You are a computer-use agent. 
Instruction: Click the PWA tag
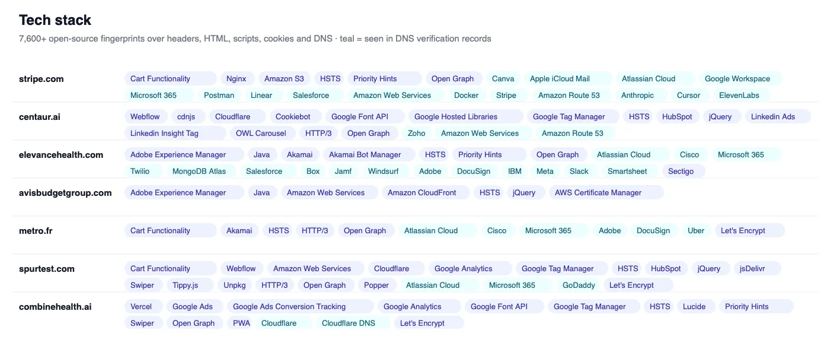tap(241, 323)
